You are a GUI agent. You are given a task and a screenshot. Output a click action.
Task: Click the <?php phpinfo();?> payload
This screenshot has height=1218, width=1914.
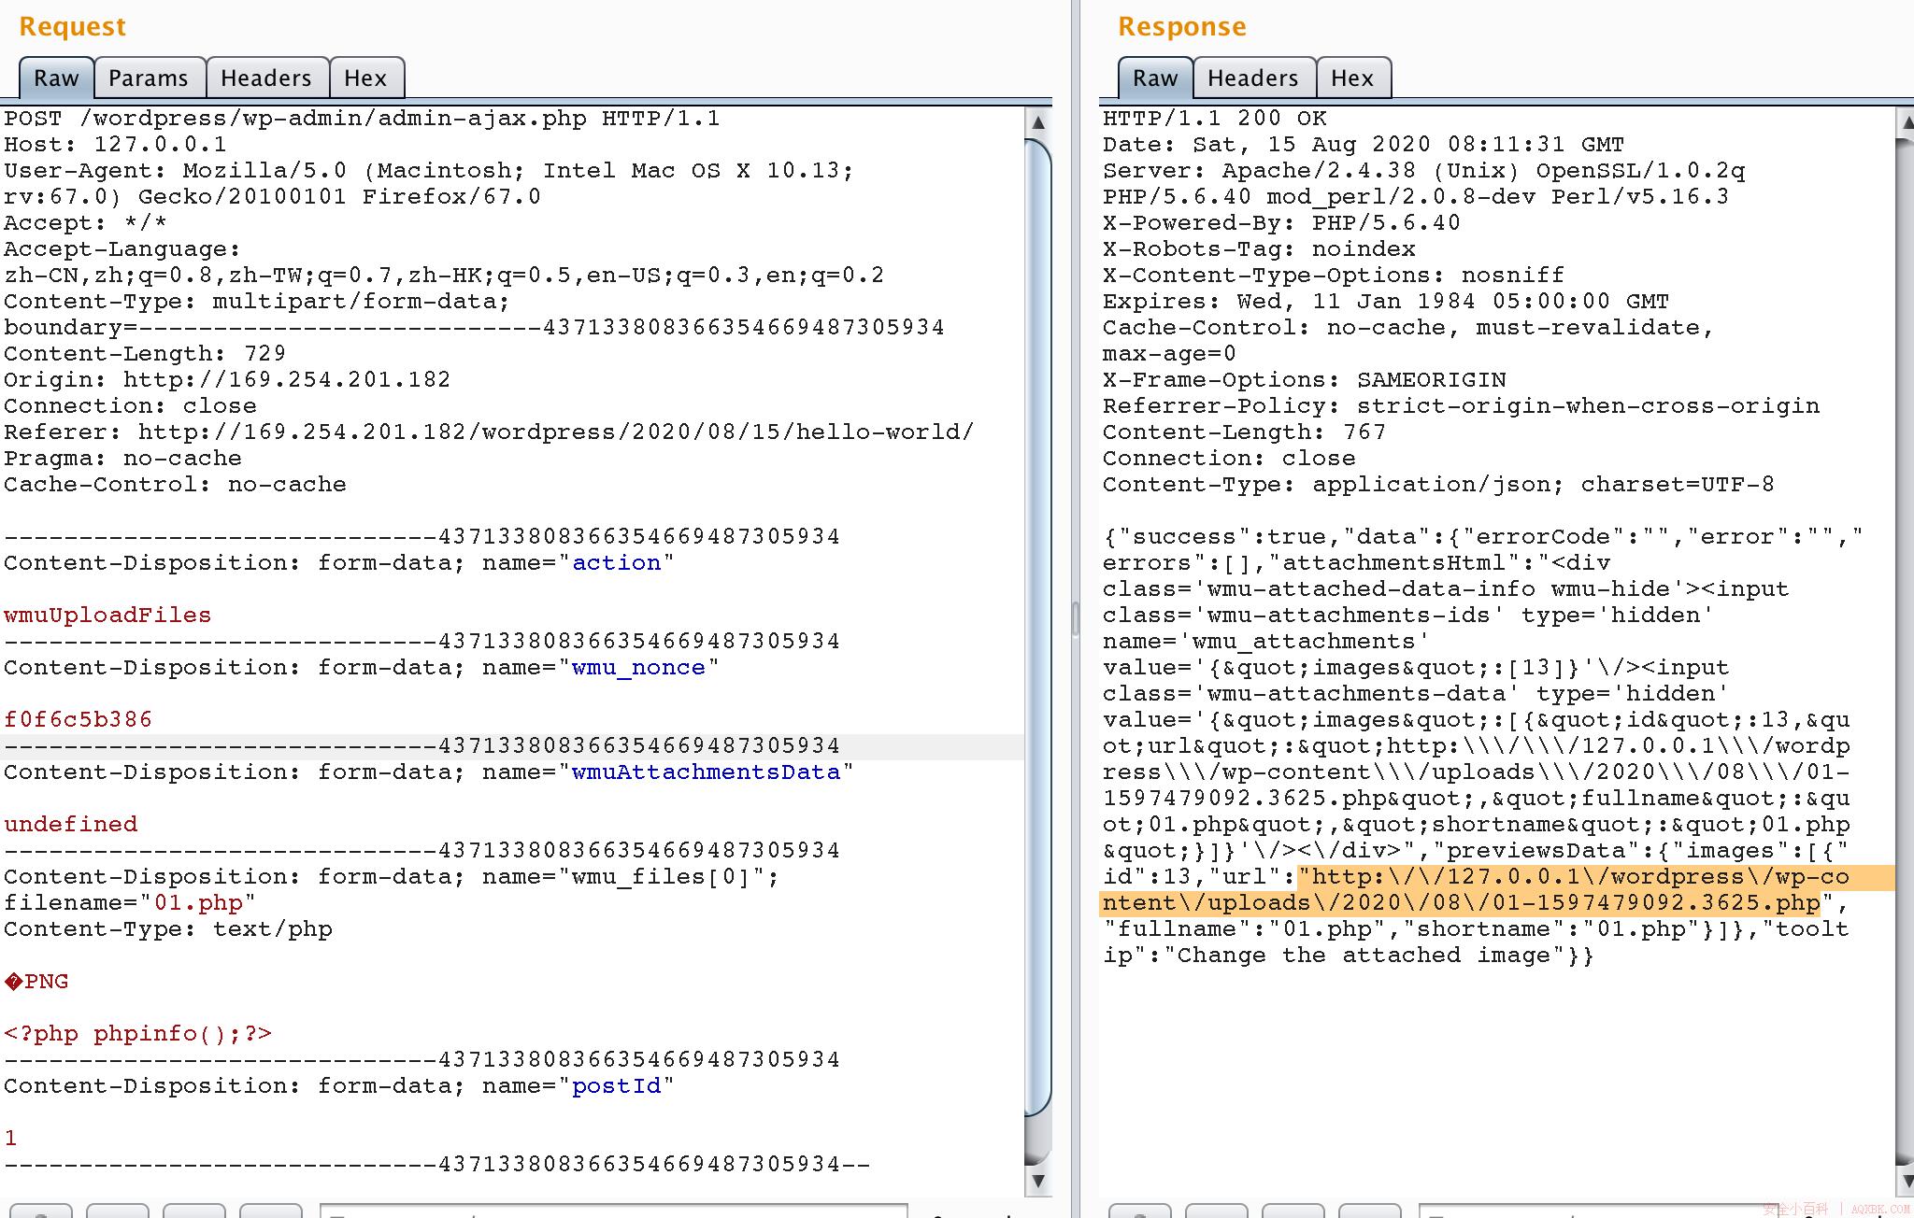point(137,1034)
